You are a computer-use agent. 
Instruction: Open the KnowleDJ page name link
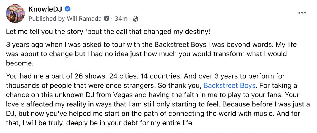coord(46,9)
